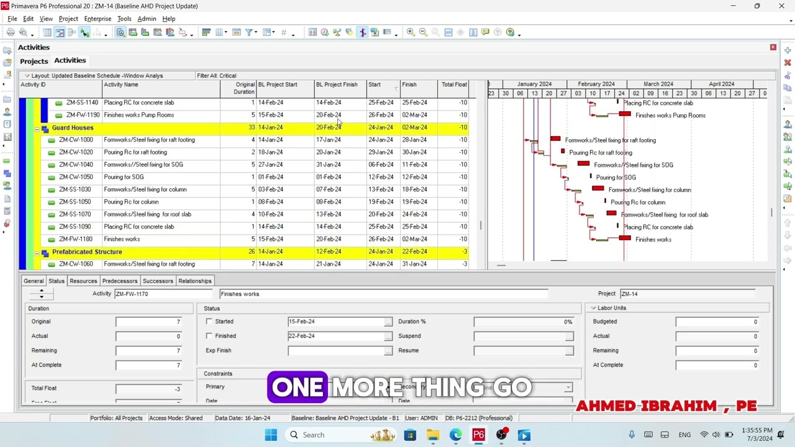Click the Activity ID field ZM-FW-1170
This screenshot has width=795, height=447.
tap(163, 294)
